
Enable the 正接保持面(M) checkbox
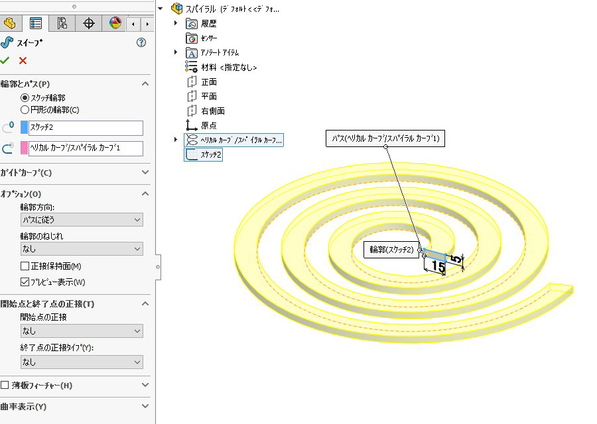(x=25, y=266)
